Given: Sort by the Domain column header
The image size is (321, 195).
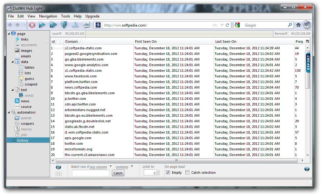Looking at the screenshot, I should (99, 41).
